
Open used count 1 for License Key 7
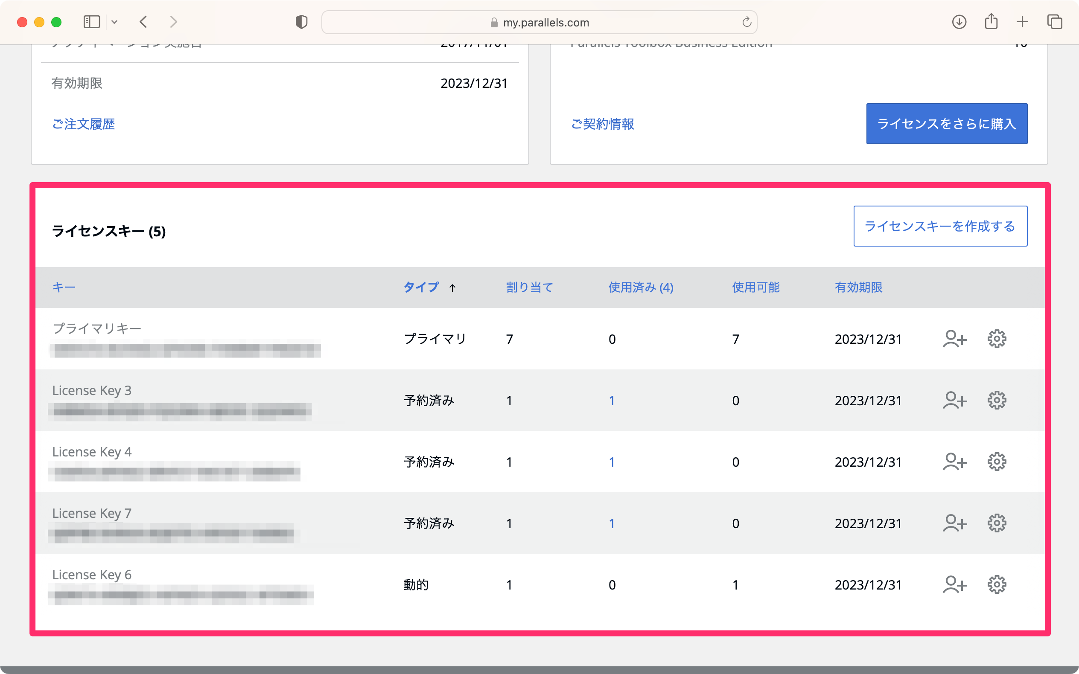tap(612, 523)
